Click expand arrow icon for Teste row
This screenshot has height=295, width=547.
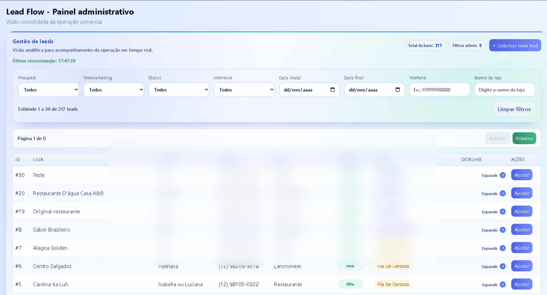[503, 175]
